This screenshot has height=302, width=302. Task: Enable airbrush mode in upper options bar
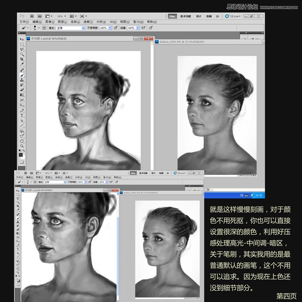[x=143, y=28]
